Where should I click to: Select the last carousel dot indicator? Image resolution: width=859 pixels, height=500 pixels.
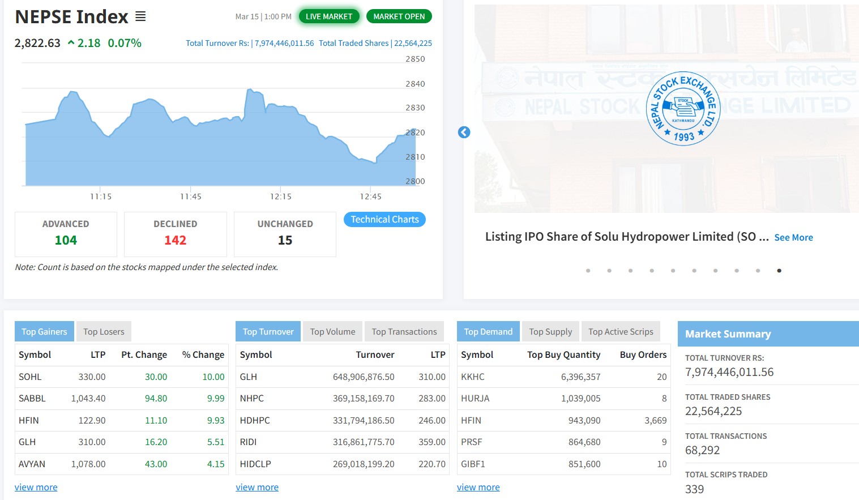point(779,271)
